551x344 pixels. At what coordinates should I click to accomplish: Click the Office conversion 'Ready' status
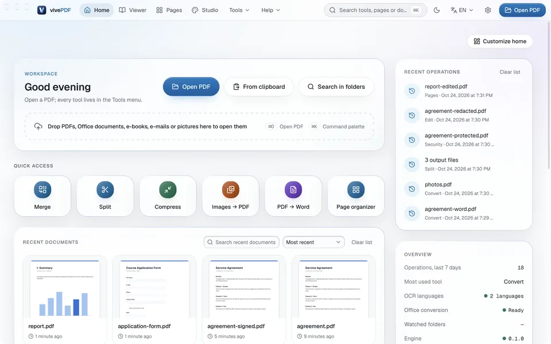pos(513,310)
